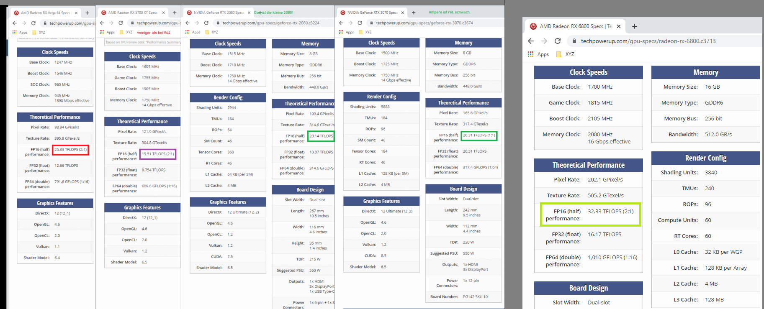Open a new tab in the RX Vega 64 window
This screenshot has height=309, width=764.
87,13
